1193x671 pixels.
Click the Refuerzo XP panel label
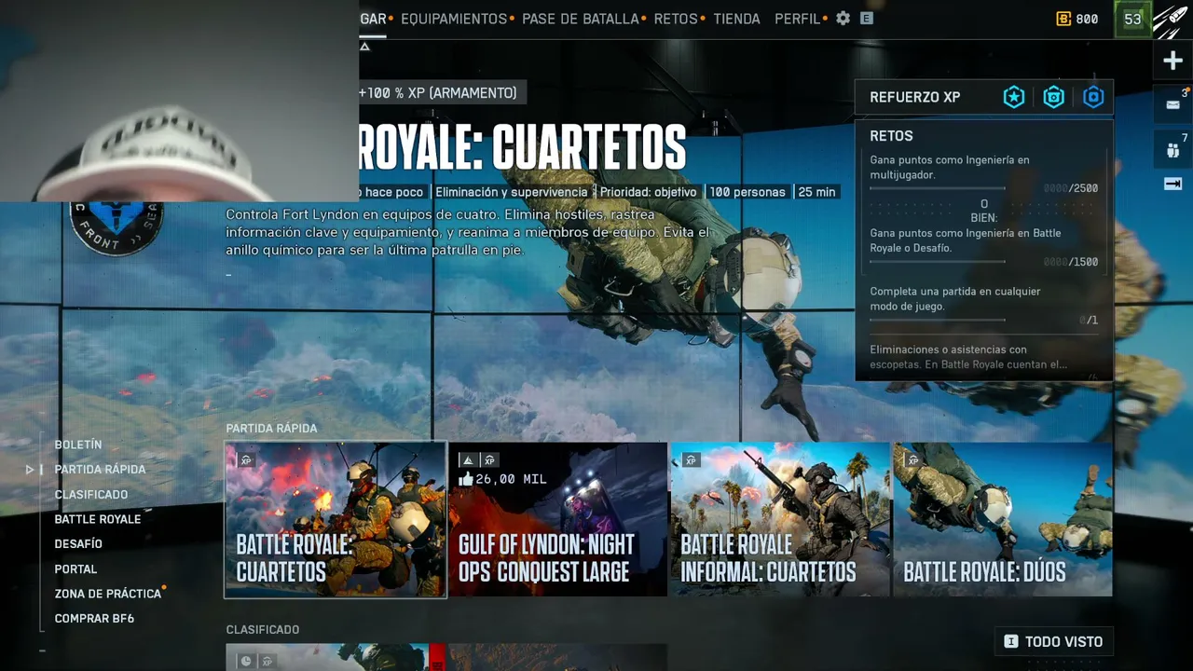tap(915, 97)
